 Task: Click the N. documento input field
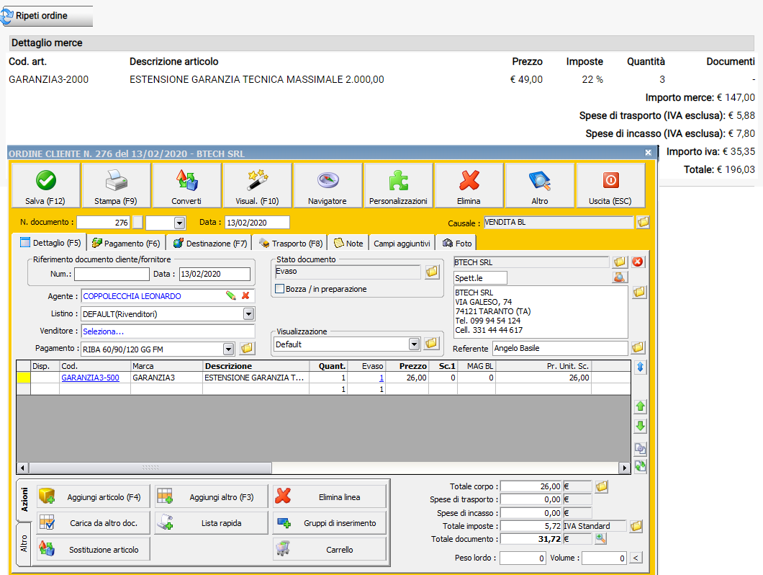pos(104,223)
